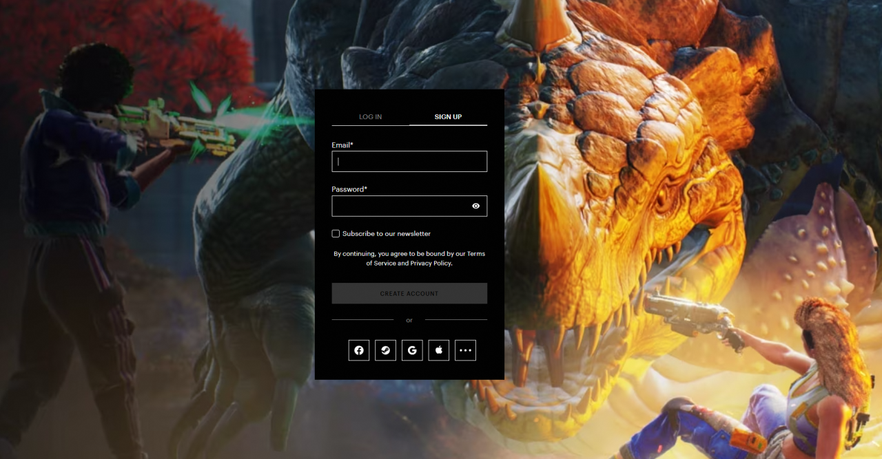Click the 'or' divider text
Image resolution: width=882 pixels, height=459 pixels.
[409, 320]
